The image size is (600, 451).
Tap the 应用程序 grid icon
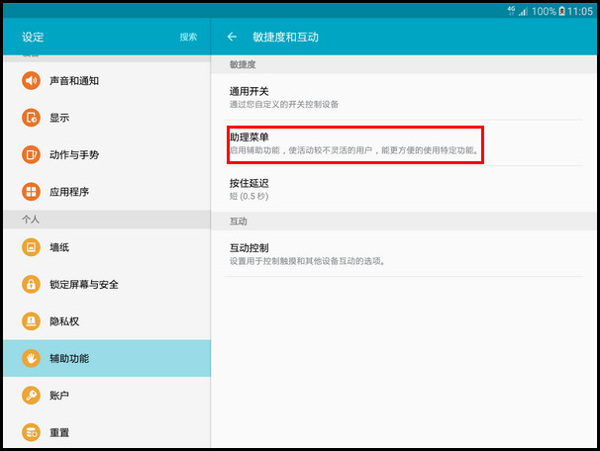point(31,192)
